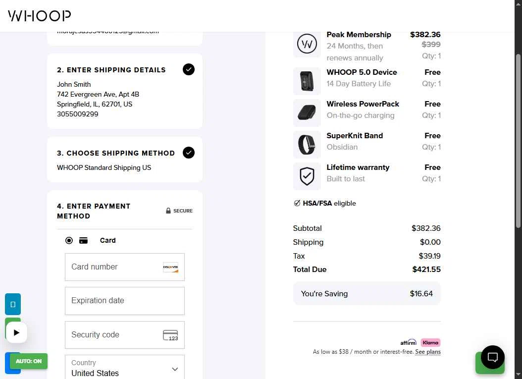Edit the Enter Shipping Details section
The width and height of the screenshot is (522, 379).
click(124, 91)
